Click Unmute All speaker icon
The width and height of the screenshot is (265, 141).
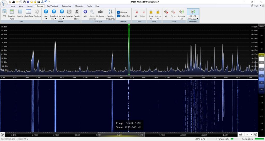point(181,12)
